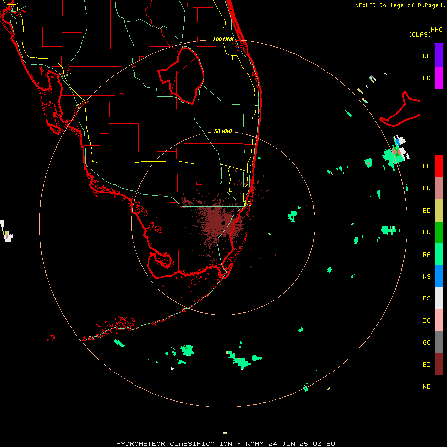
Task: Click the 'DS' legend label
Action: coord(426,298)
